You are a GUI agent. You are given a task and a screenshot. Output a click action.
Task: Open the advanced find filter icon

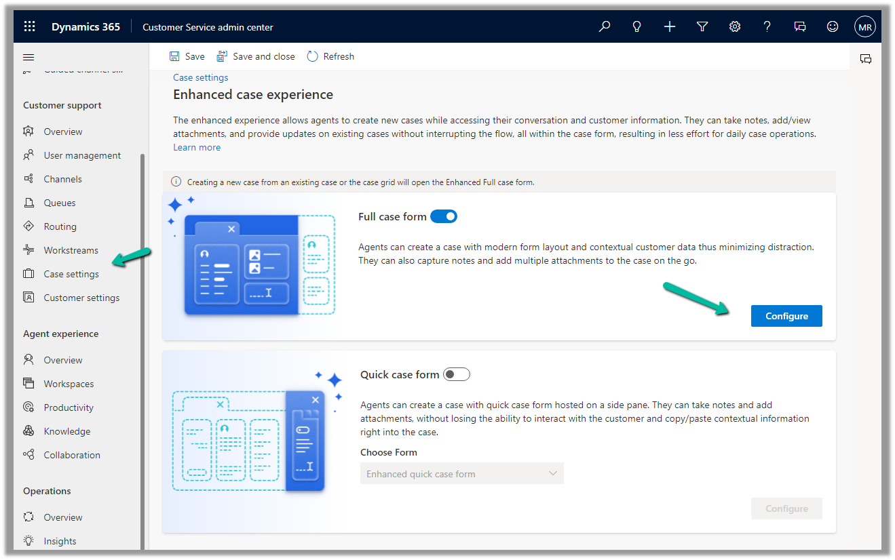pyautogui.click(x=702, y=26)
